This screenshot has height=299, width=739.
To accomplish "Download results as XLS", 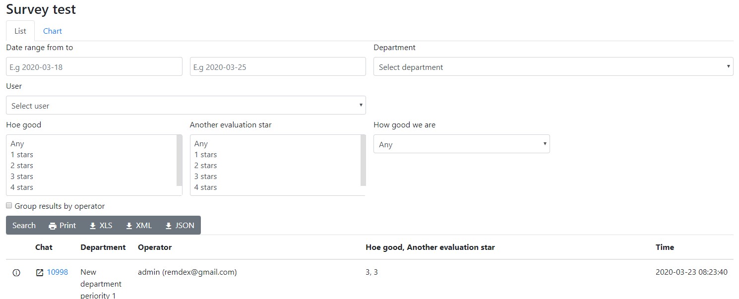I will (101, 226).
